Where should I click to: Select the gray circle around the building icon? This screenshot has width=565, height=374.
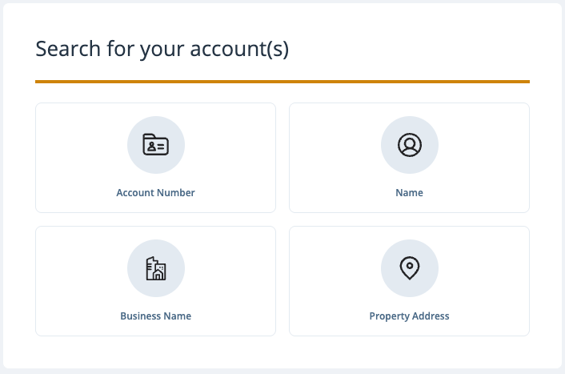[156, 268]
